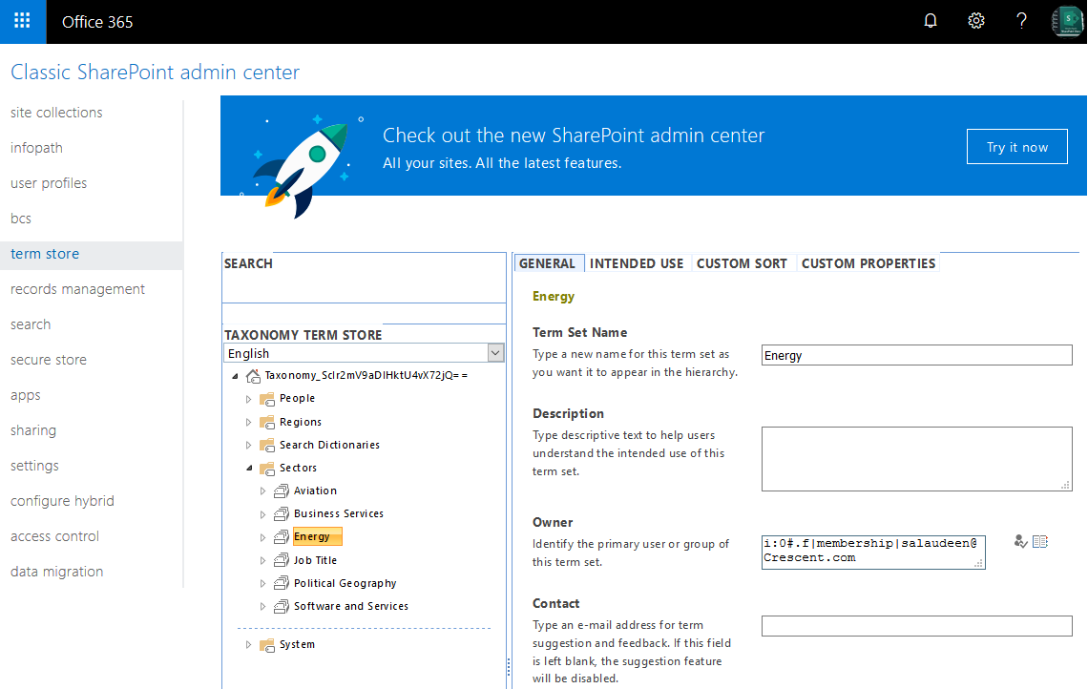Expand the Job Title term set

262,560
